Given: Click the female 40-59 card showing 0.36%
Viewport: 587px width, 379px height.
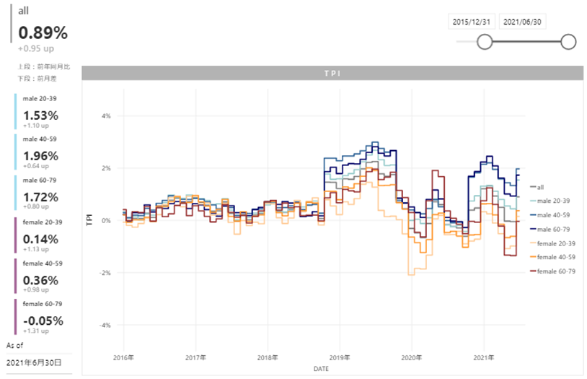Looking at the screenshot, I should click(45, 276).
